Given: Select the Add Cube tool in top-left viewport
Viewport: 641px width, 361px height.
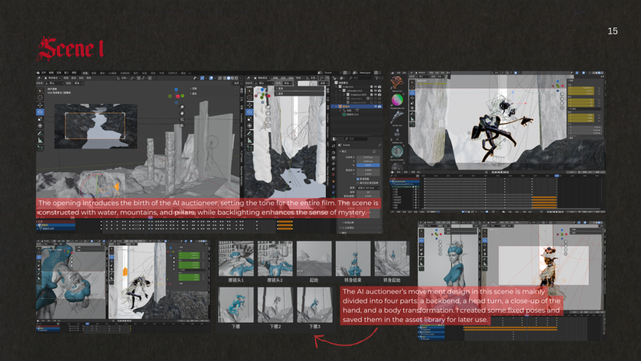Looking at the screenshot, I should pyautogui.click(x=40, y=148).
